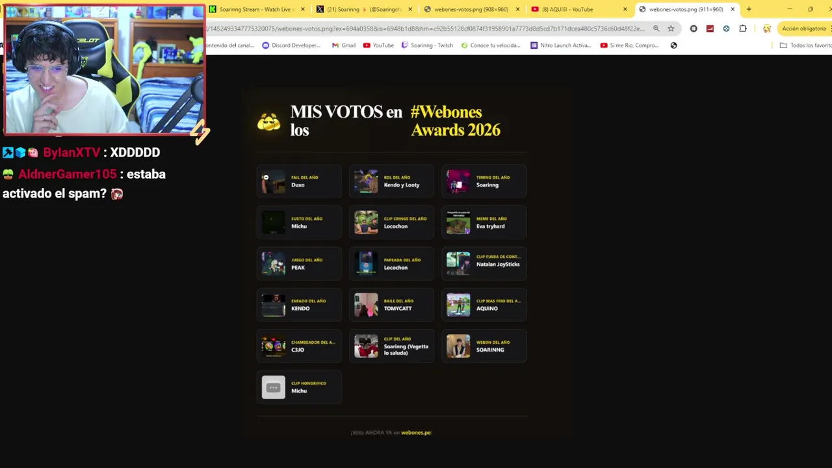
Task: Click the AldnerGamer105 chat username
Action: pyautogui.click(x=68, y=174)
